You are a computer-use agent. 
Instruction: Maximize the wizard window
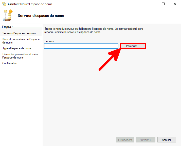coord(163,4)
